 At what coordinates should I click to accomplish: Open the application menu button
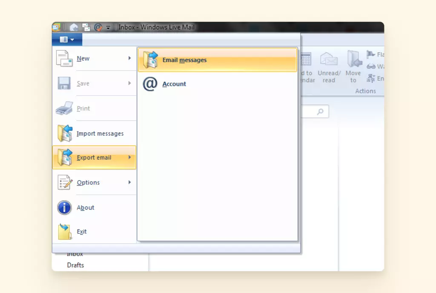tap(67, 40)
